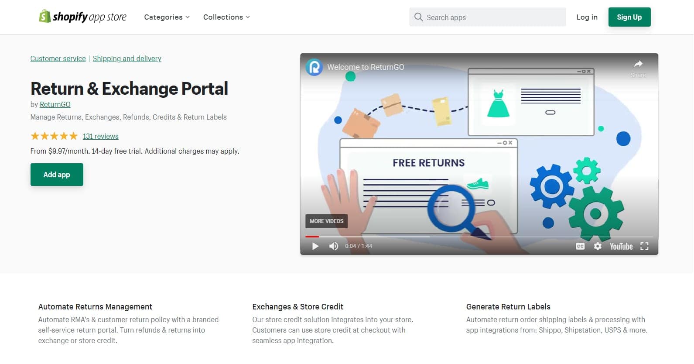This screenshot has height=364, width=694.
Task: Click the five-star rating icons
Action: [54, 136]
